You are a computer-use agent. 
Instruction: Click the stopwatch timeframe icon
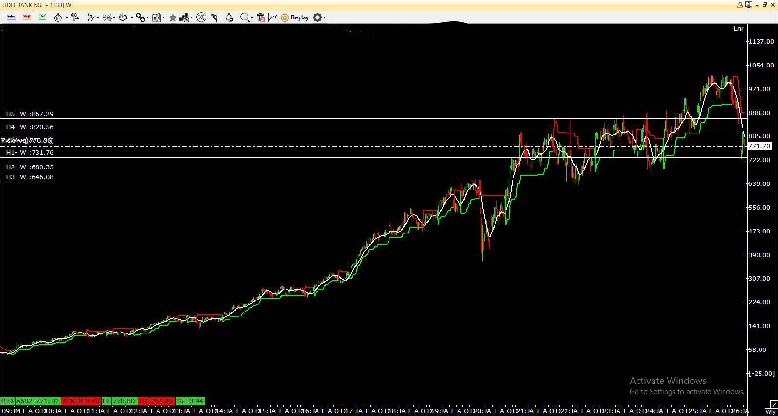[58, 17]
